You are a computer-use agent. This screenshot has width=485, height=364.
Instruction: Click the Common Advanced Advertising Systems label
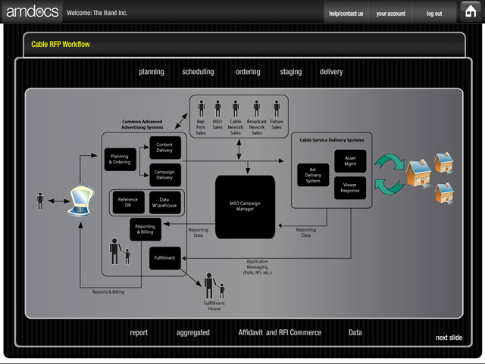142,125
